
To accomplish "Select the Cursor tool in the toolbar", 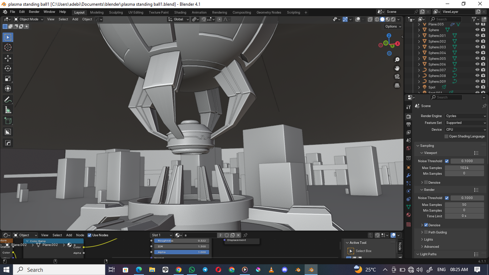I will coord(8,48).
